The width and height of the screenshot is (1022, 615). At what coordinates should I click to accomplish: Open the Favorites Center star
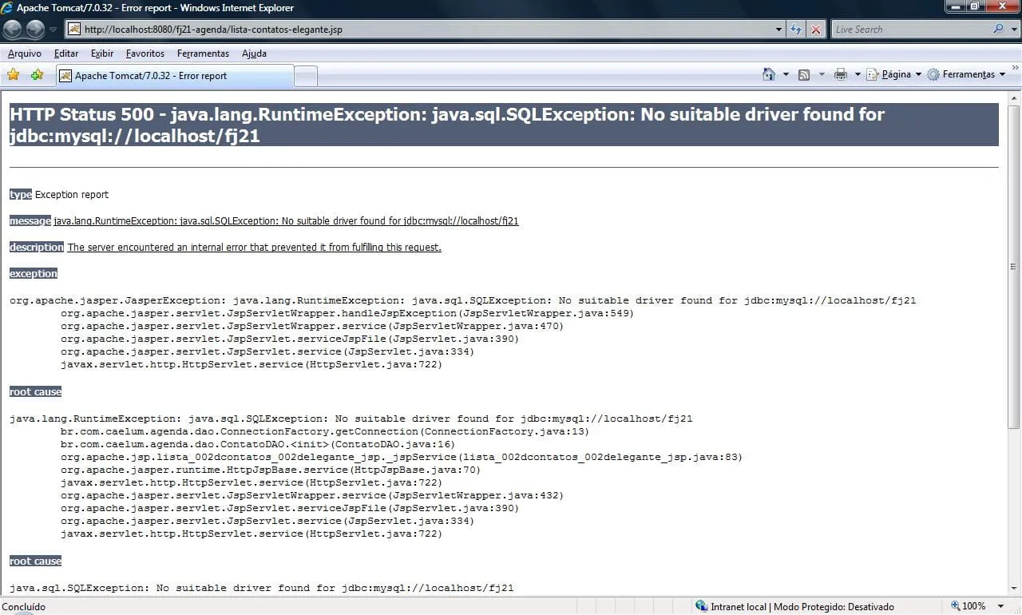[x=13, y=75]
